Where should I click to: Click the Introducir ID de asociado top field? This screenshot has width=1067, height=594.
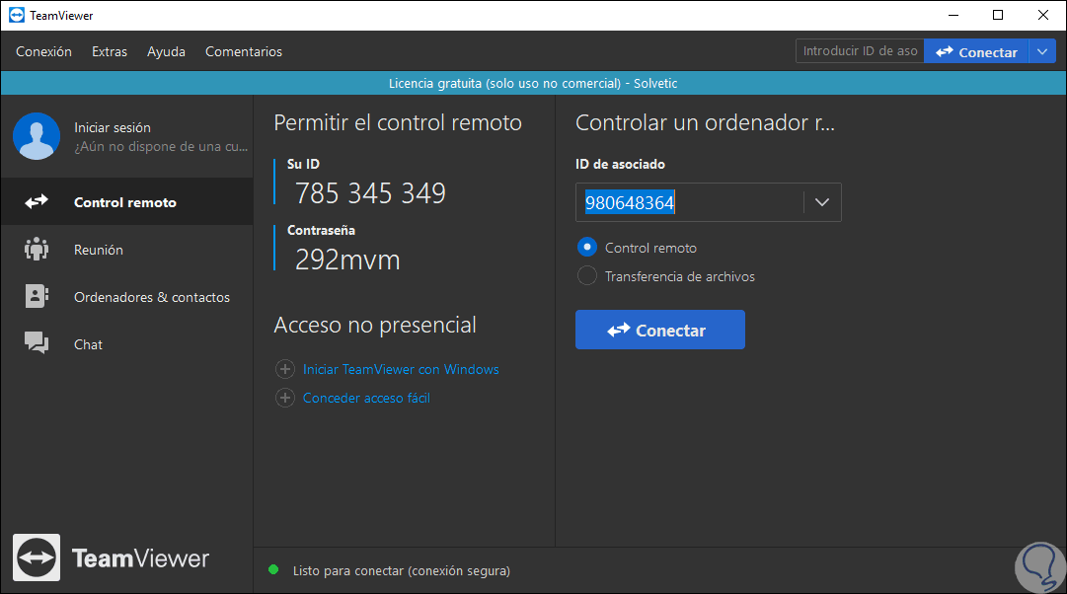coord(860,51)
